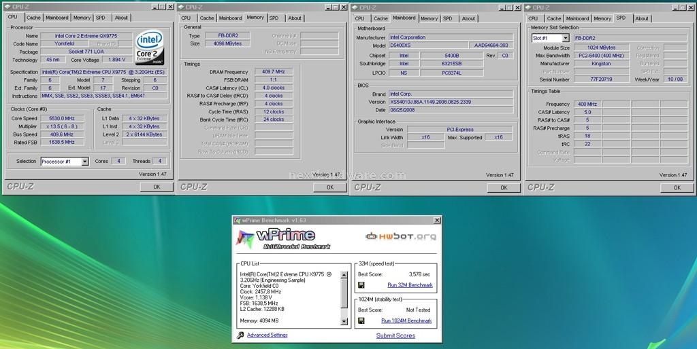This screenshot has width=697, height=349.
Task: Save the 1024M score with floppy icon
Action: [x=361, y=320]
